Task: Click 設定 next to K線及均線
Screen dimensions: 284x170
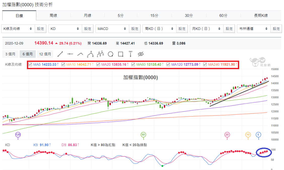Action: point(41,29)
